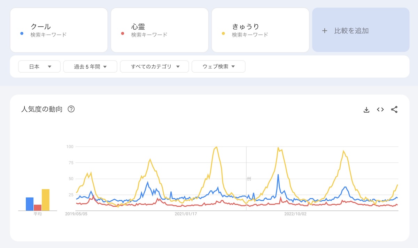Click the red dot beside 心霊
The image size is (418, 248).
coord(122,33)
